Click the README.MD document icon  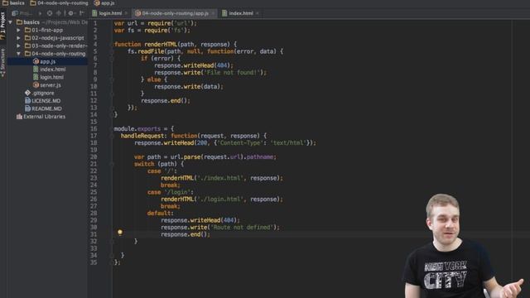27,108
